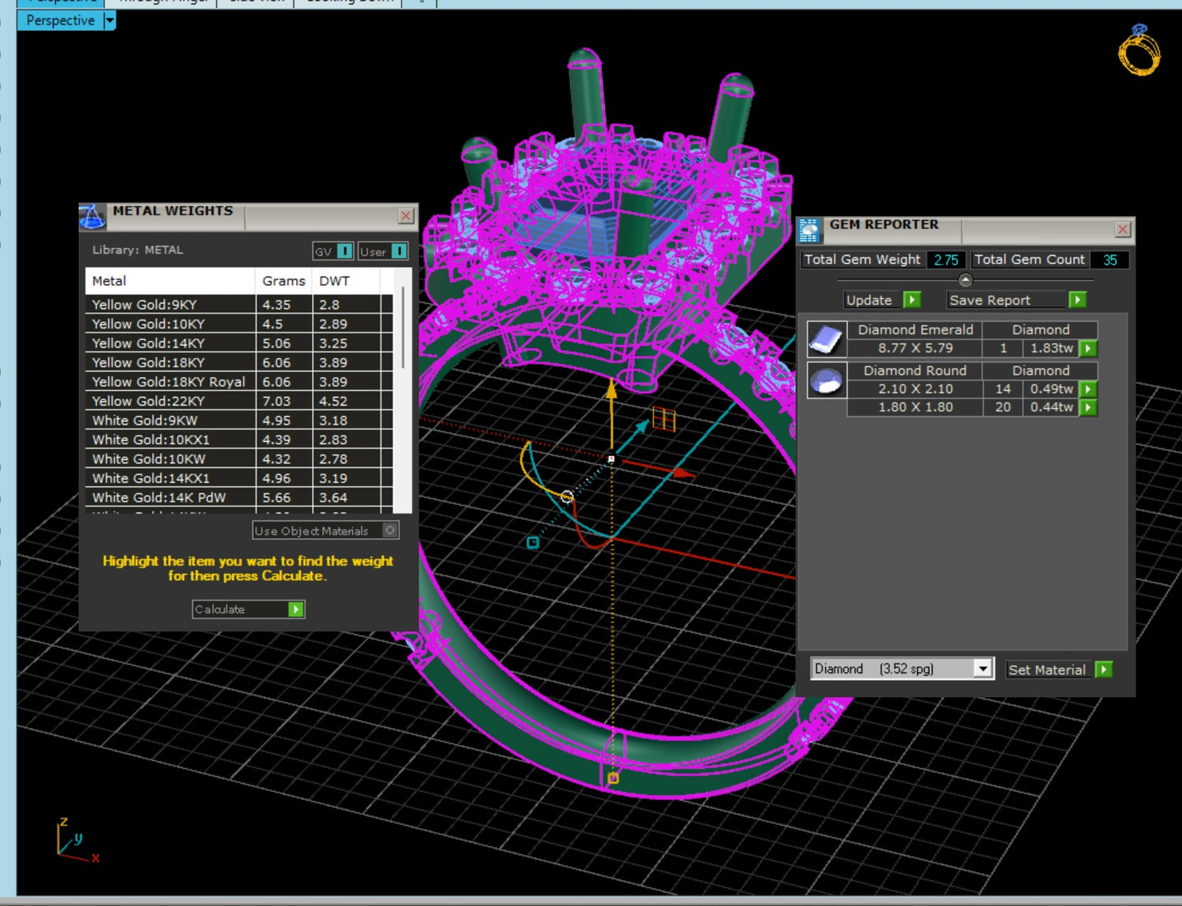Viewport: 1182px width, 906px height.
Task: Select the Diamond Round gem icon
Action: point(827,381)
